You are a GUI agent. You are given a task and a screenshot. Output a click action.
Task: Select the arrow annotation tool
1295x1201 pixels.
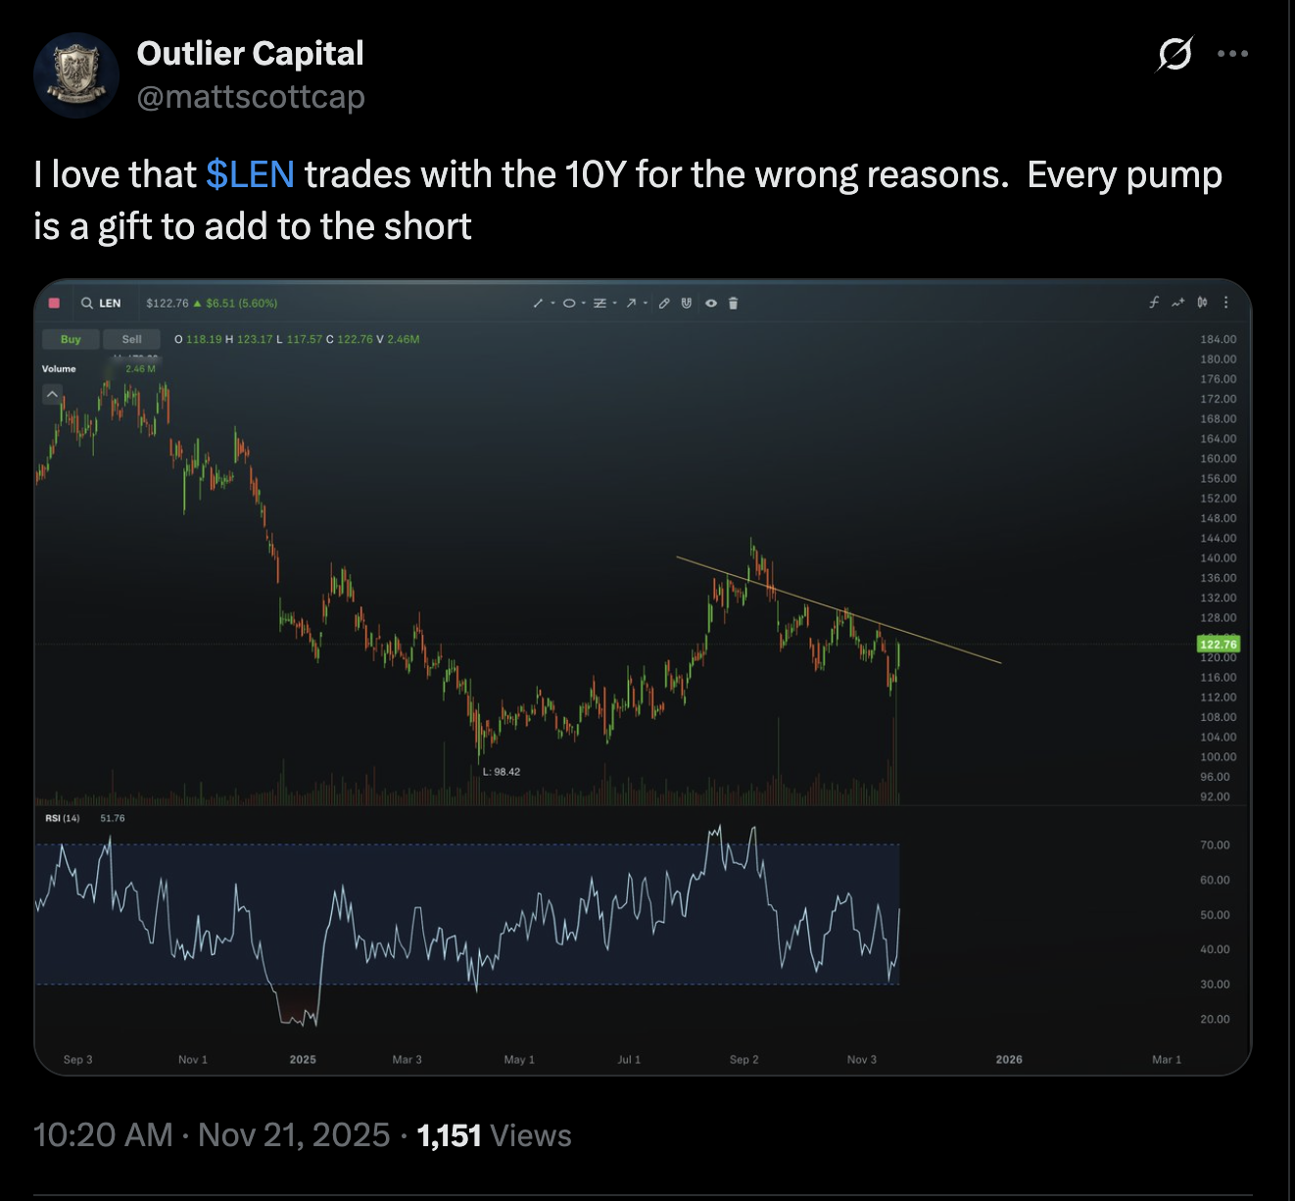pyautogui.click(x=631, y=304)
